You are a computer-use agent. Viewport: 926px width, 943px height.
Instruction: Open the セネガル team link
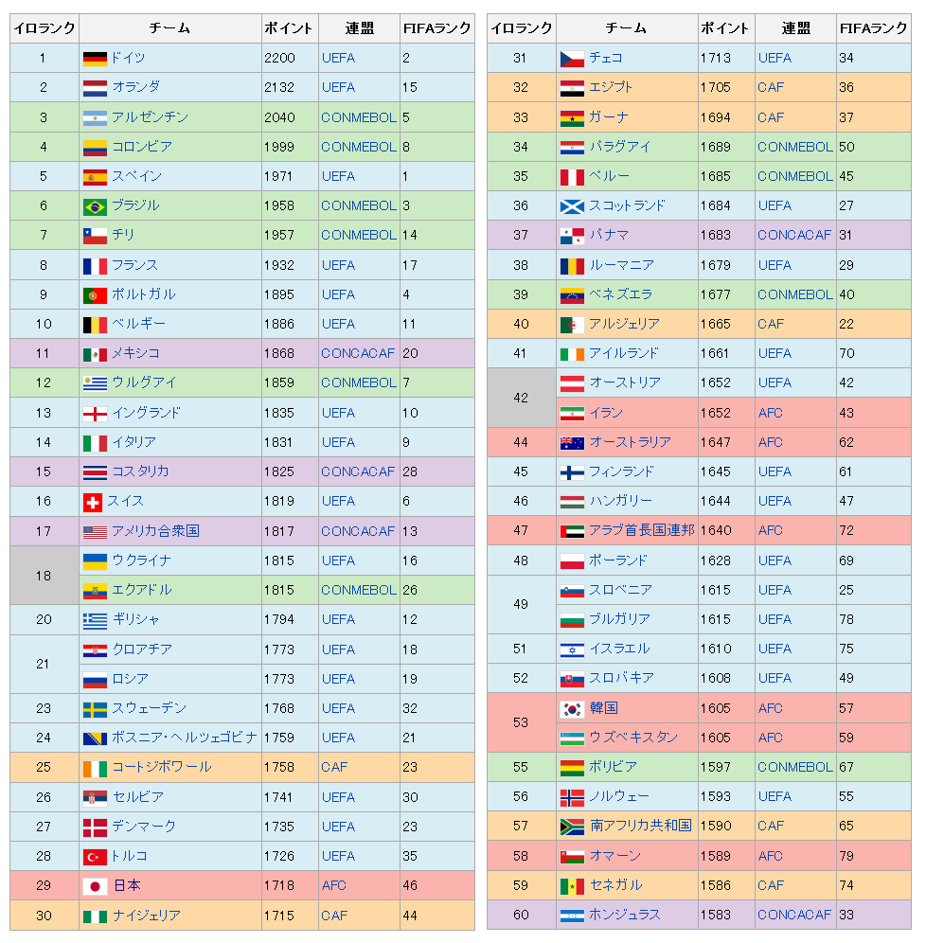(x=615, y=885)
